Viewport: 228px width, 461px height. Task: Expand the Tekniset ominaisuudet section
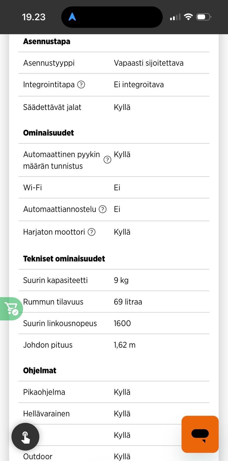[x=64, y=258]
